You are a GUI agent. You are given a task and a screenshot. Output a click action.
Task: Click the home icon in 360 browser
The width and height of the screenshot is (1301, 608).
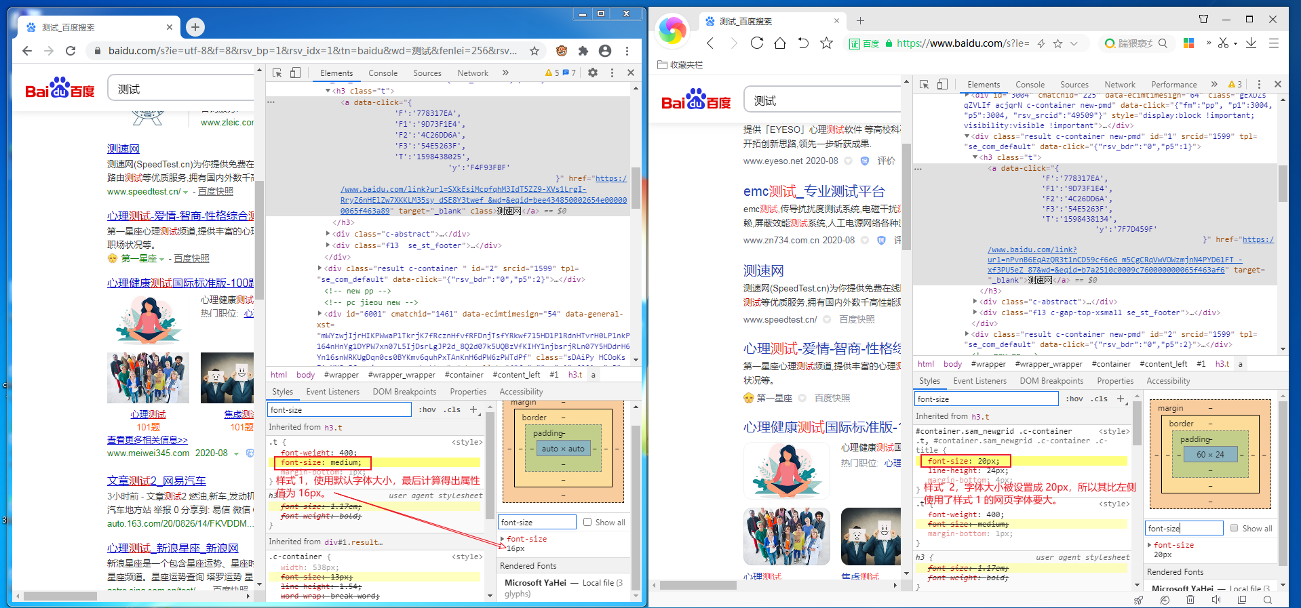[x=780, y=43]
